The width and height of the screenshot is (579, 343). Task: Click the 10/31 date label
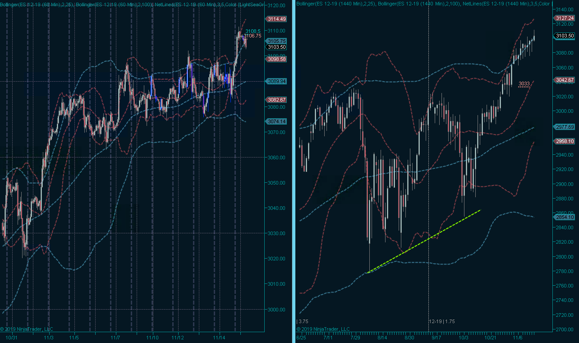click(x=11, y=338)
